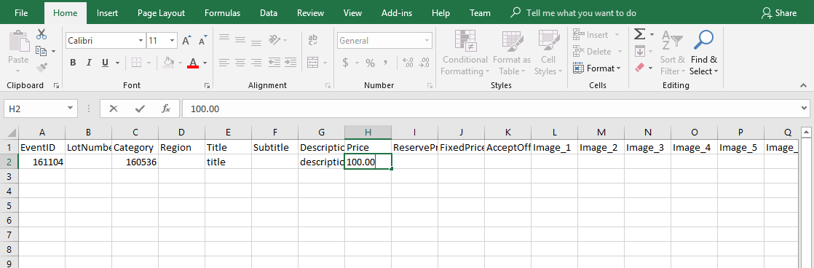This screenshot has height=268, width=814.
Task: Open the File tab
Action: pyautogui.click(x=21, y=13)
